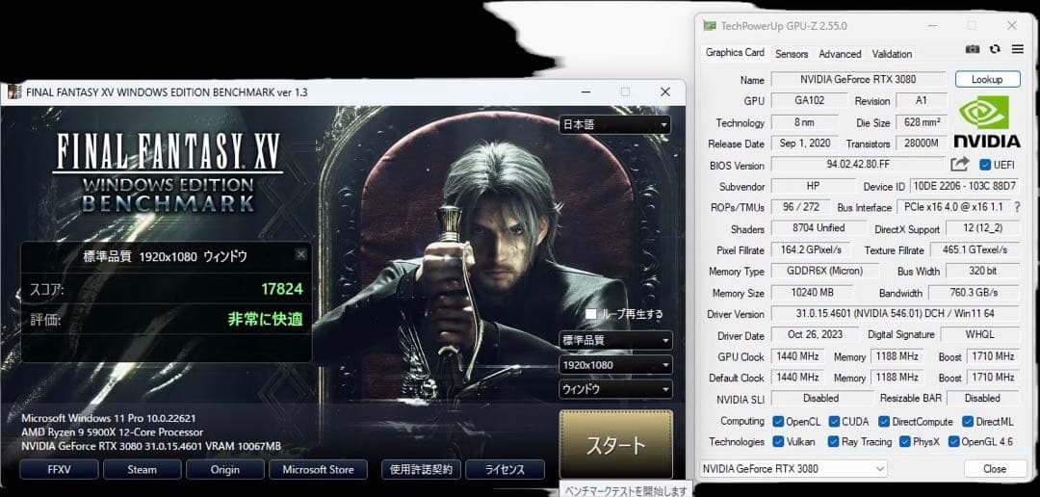1040x497 pixels.
Task: Open the 1920x1080 resolution dropdown
Action: 615,365
